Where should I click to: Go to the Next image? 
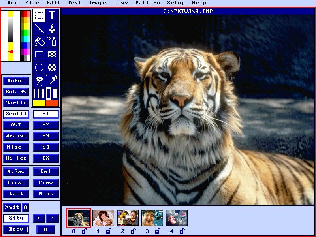point(46,194)
